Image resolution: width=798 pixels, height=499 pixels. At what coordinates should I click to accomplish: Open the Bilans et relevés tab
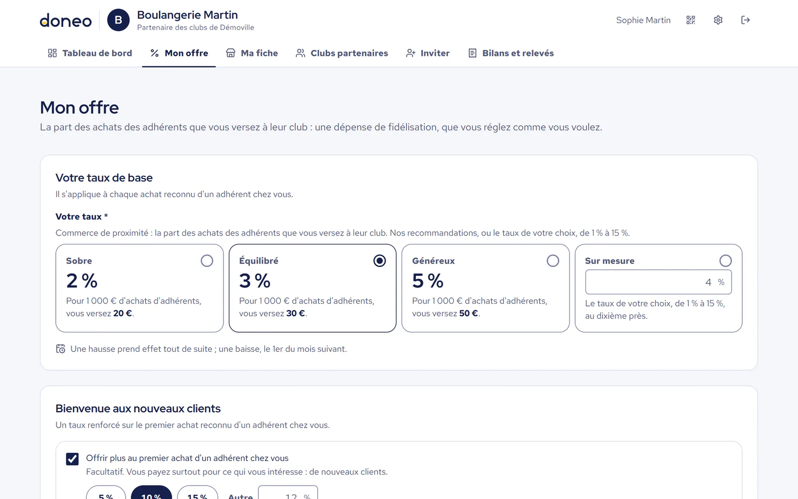511,53
